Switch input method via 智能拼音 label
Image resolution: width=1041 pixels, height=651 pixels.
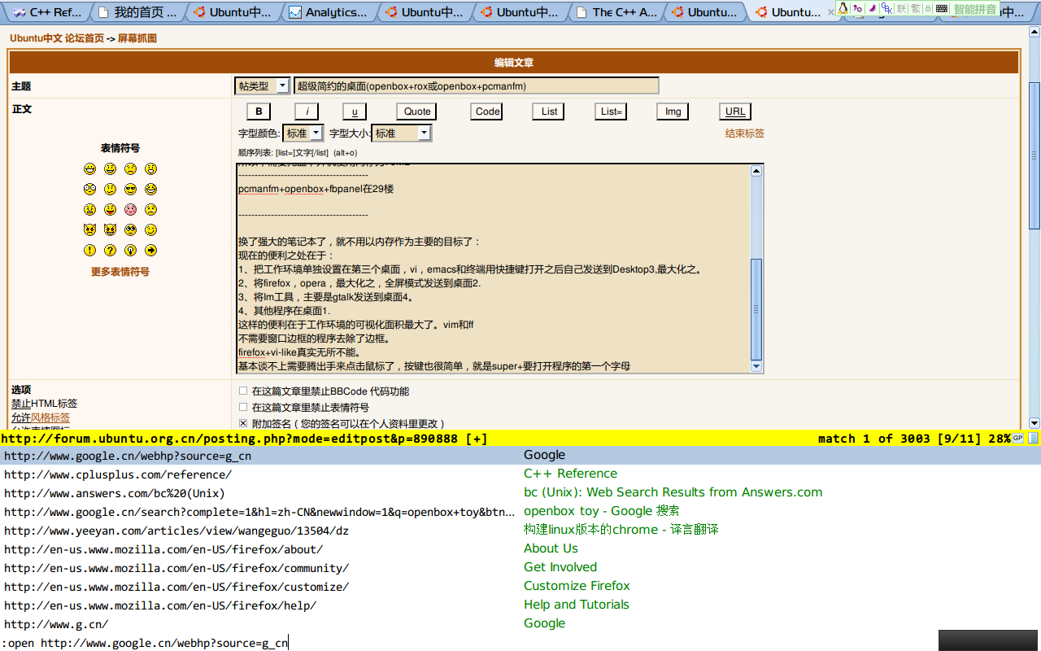[x=975, y=8]
